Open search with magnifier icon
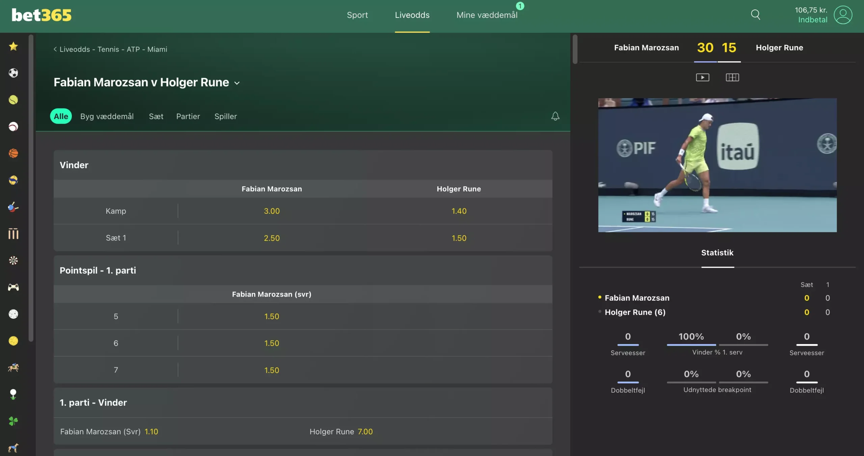Screen dimensions: 864x456 756,14
